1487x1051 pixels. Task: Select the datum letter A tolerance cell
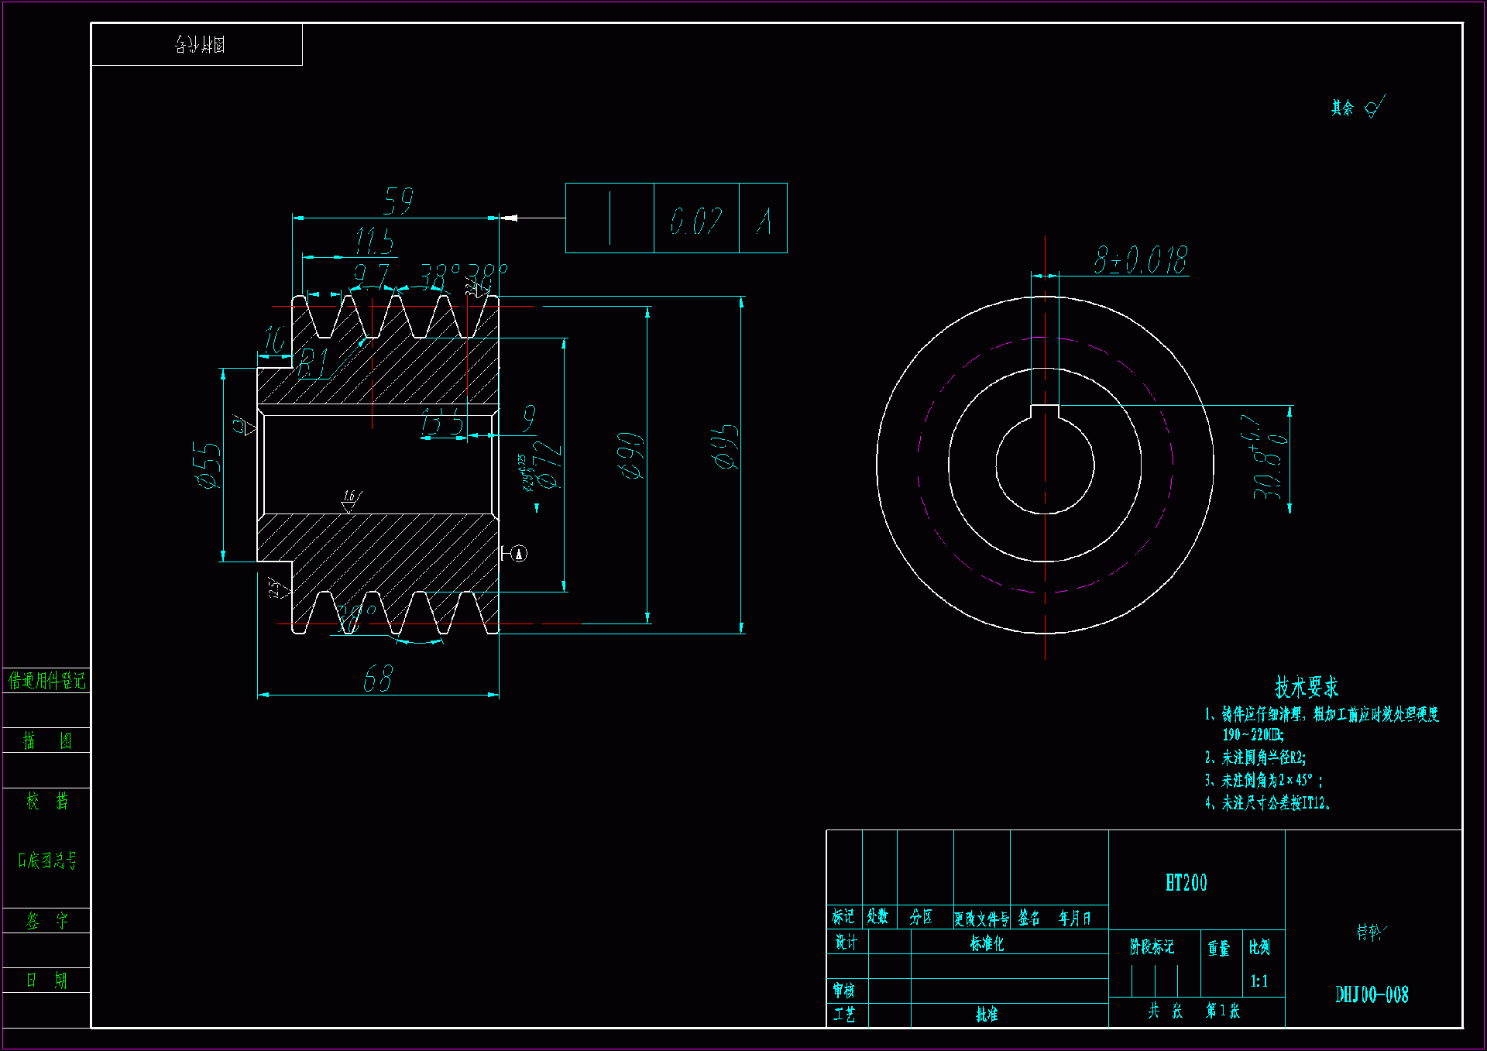click(763, 219)
